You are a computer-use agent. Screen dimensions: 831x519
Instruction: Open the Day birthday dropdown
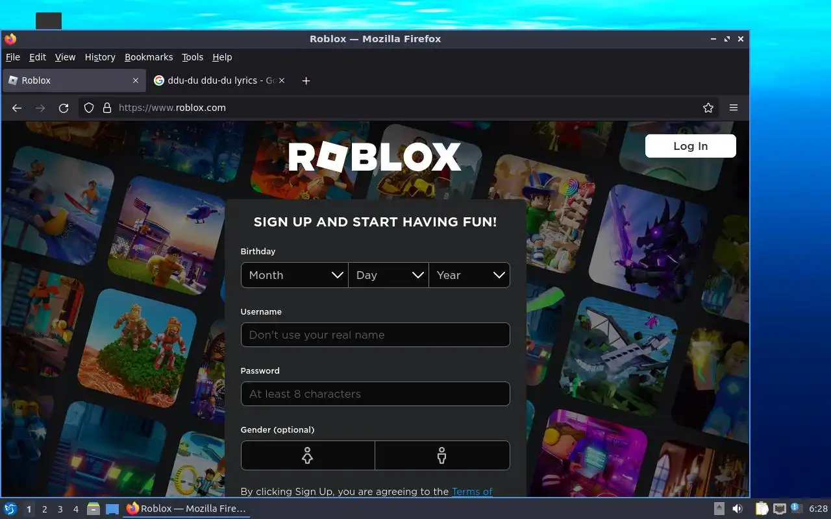pos(389,275)
